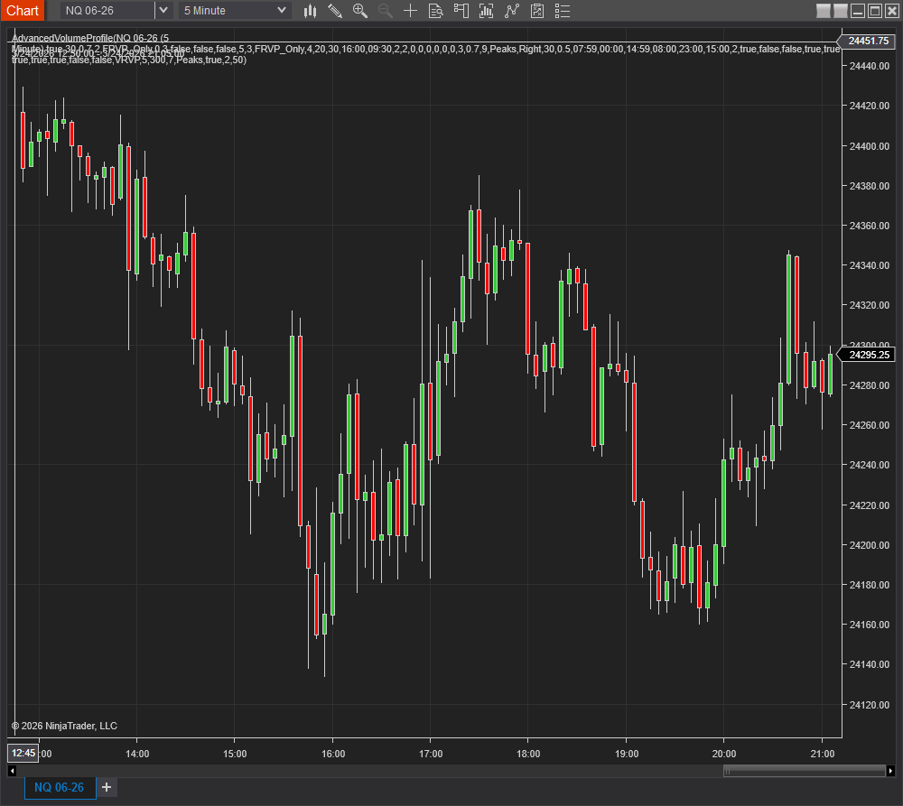Viewport: 903px width, 806px height.
Task: Add a new chart tab with plus button
Action: (107, 787)
